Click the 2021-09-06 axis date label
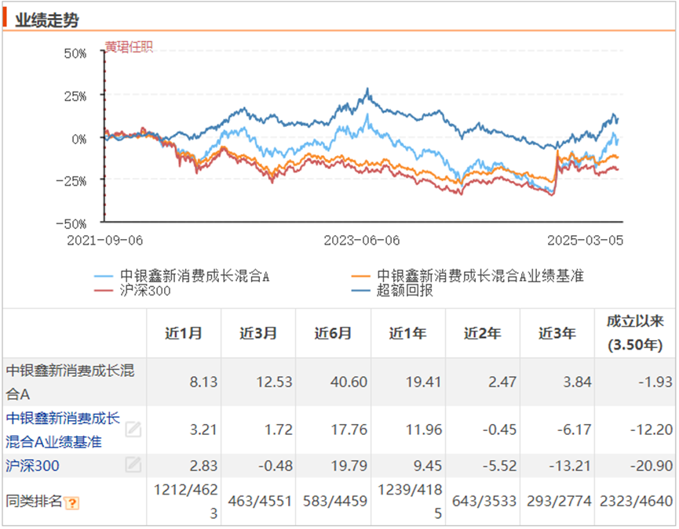Viewport: 679px width, 529px height. tap(105, 241)
